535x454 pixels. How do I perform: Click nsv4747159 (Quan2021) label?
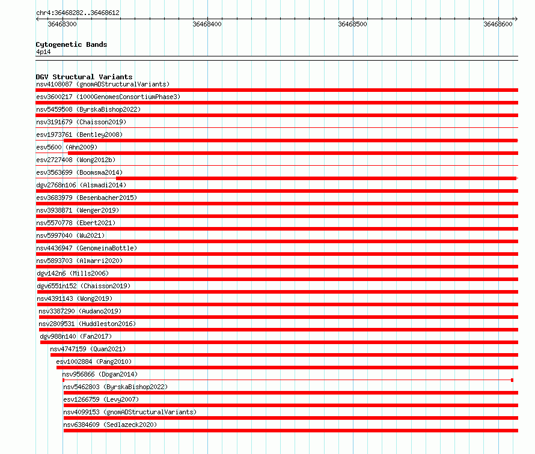click(88, 349)
